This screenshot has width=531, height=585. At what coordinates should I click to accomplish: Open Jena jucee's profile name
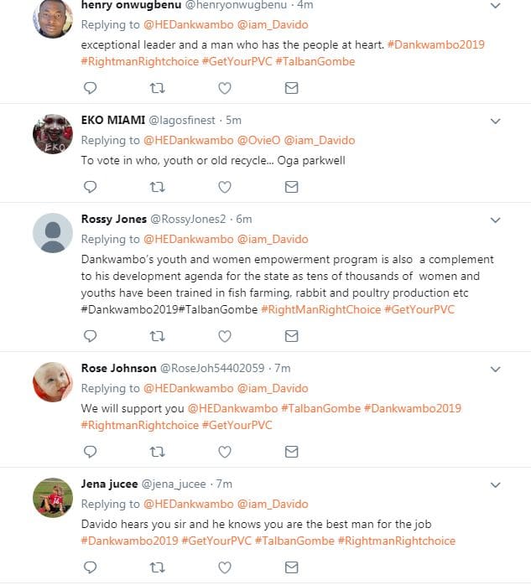109,484
